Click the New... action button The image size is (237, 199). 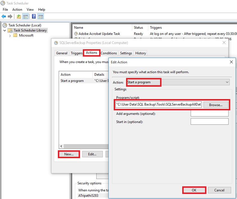coord(69,154)
